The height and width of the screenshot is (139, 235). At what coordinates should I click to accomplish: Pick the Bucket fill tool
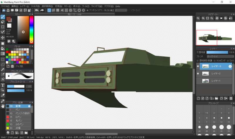(3, 48)
